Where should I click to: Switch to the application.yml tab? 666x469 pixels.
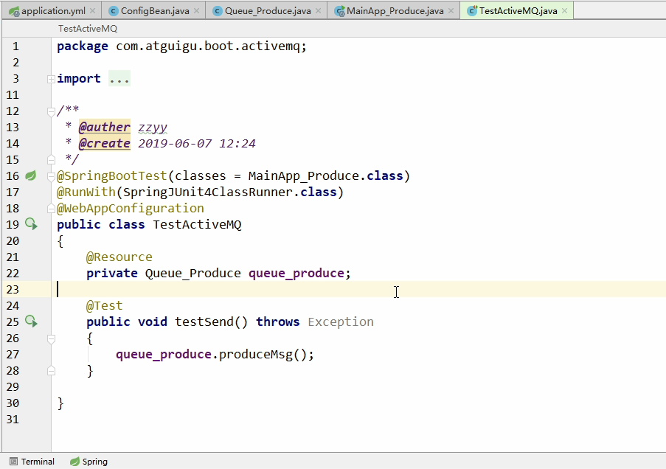click(53, 10)
